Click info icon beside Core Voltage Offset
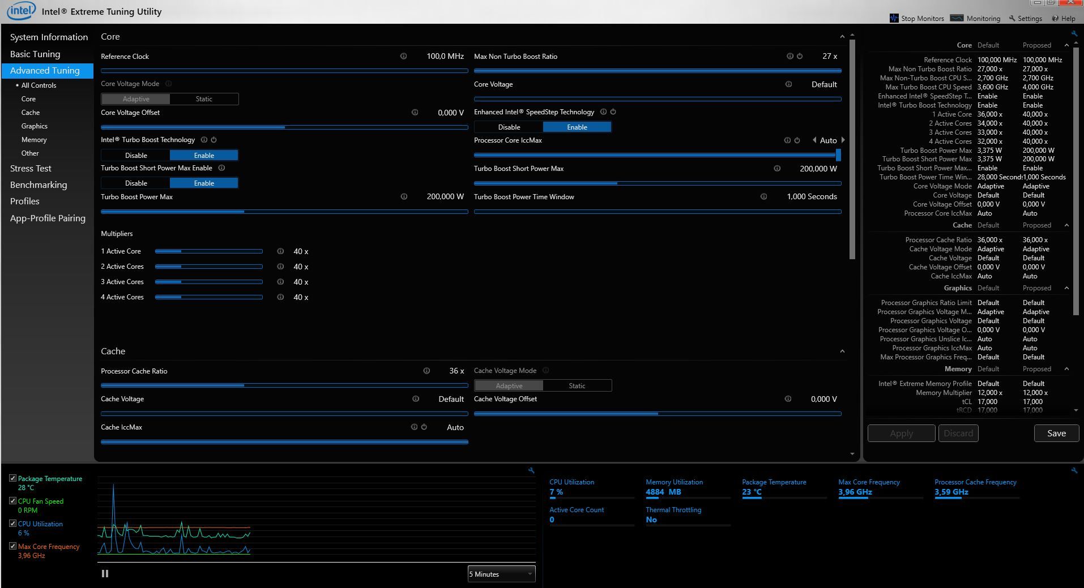 [x=415, y=112]
